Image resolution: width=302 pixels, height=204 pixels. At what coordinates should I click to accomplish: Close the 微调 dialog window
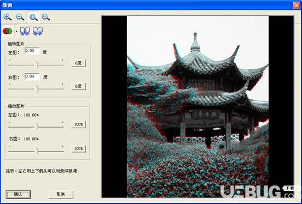point(297,5)
